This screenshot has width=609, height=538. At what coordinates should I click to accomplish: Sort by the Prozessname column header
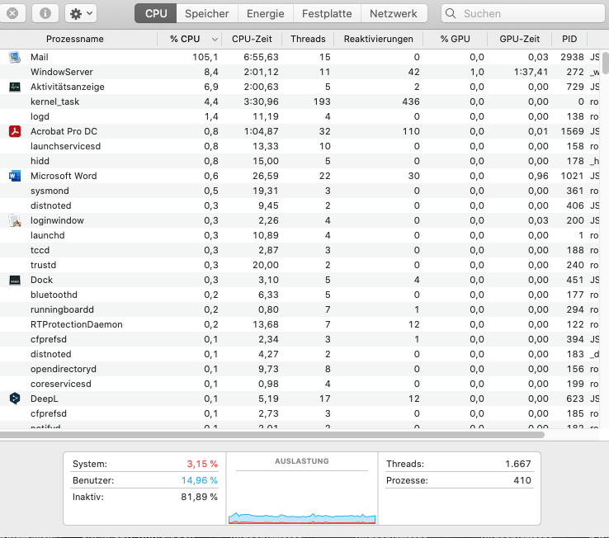[x=75, y=39]
